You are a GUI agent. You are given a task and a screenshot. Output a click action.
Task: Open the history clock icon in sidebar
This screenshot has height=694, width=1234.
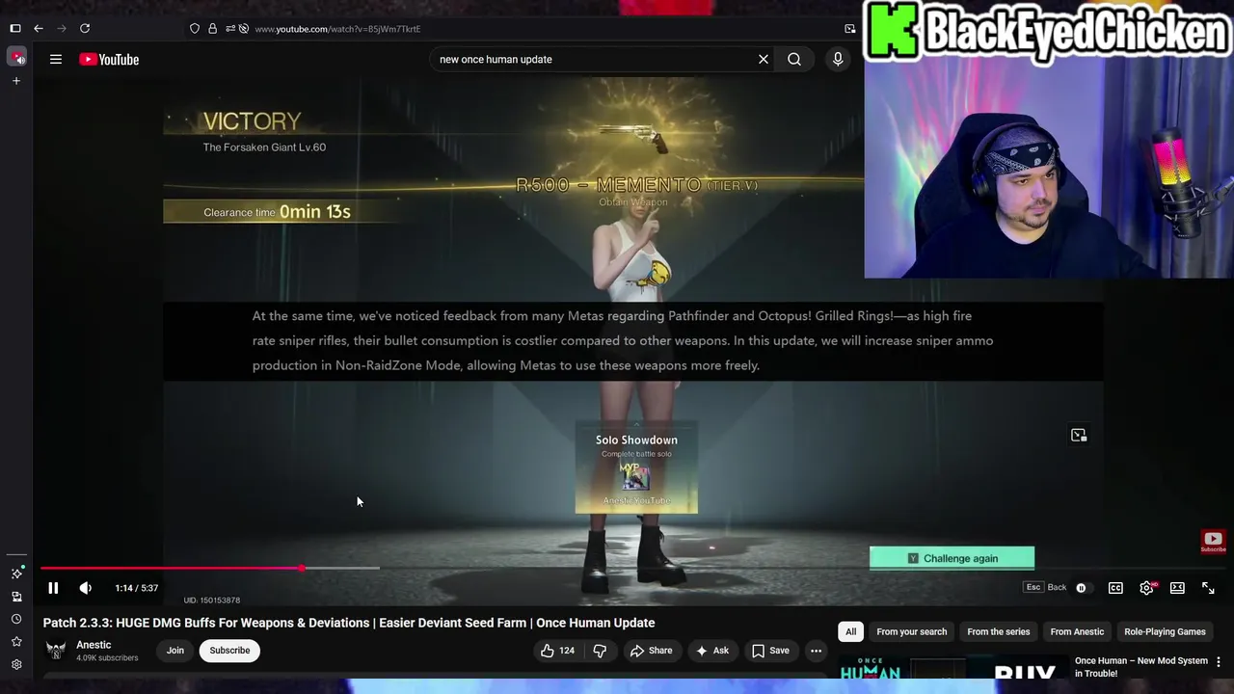coord(16,619)
